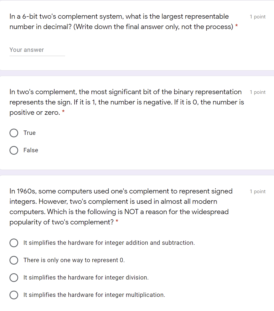Click '1 point' label on first question
The height and width of the screenshot is (311, 274).
pyautogui.click(x=257, y=17)
